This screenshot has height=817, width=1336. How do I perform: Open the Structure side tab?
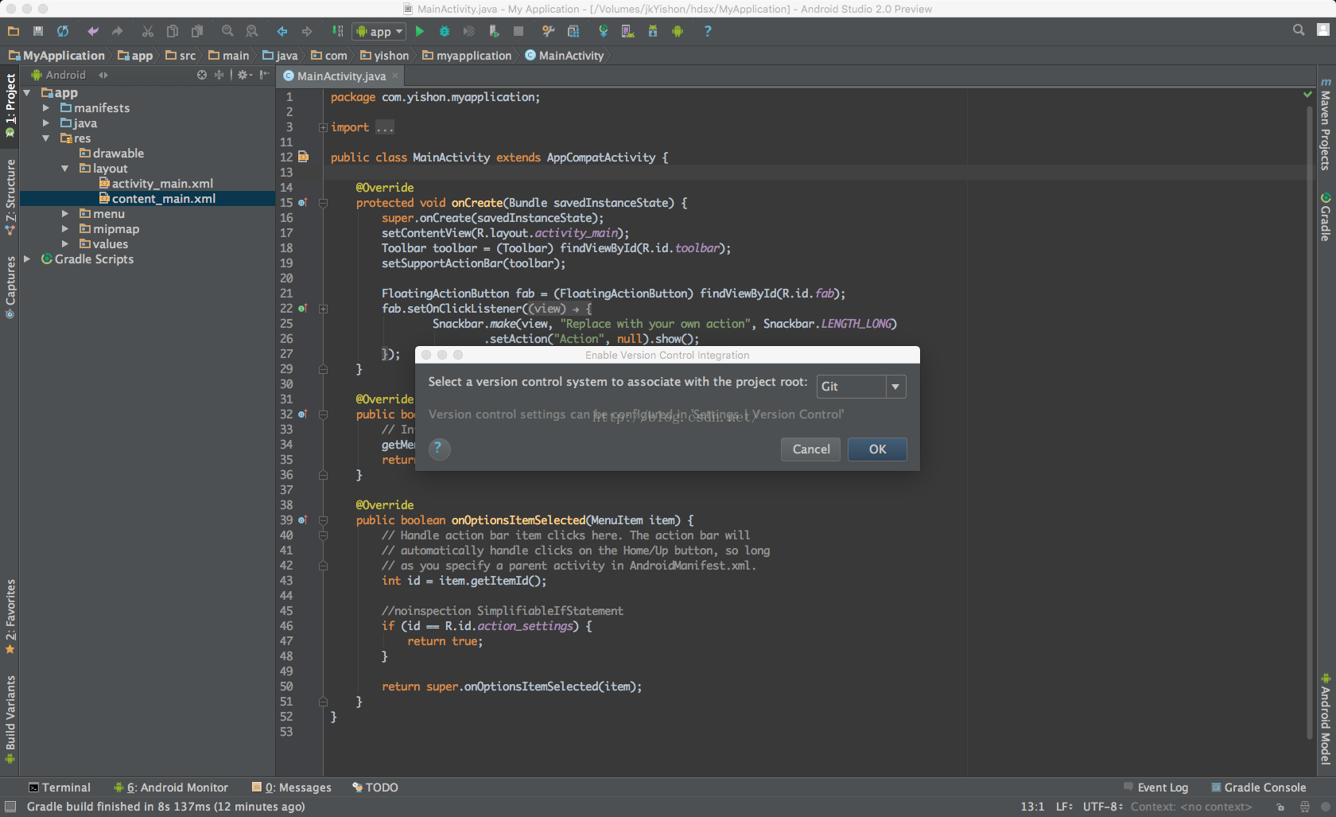tap(10, 197)
